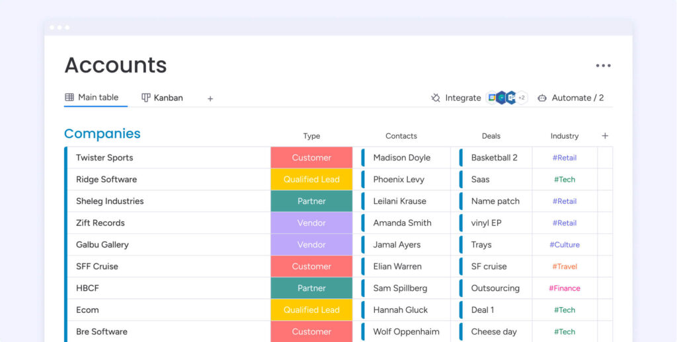Change Bre Software Customer status
The image size is (677, 342).
point(311,331)
